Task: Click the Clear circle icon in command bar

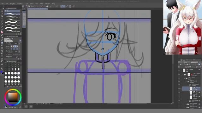Action: [42, 6]
